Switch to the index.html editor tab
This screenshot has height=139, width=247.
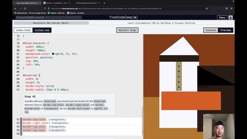(23, 30)
